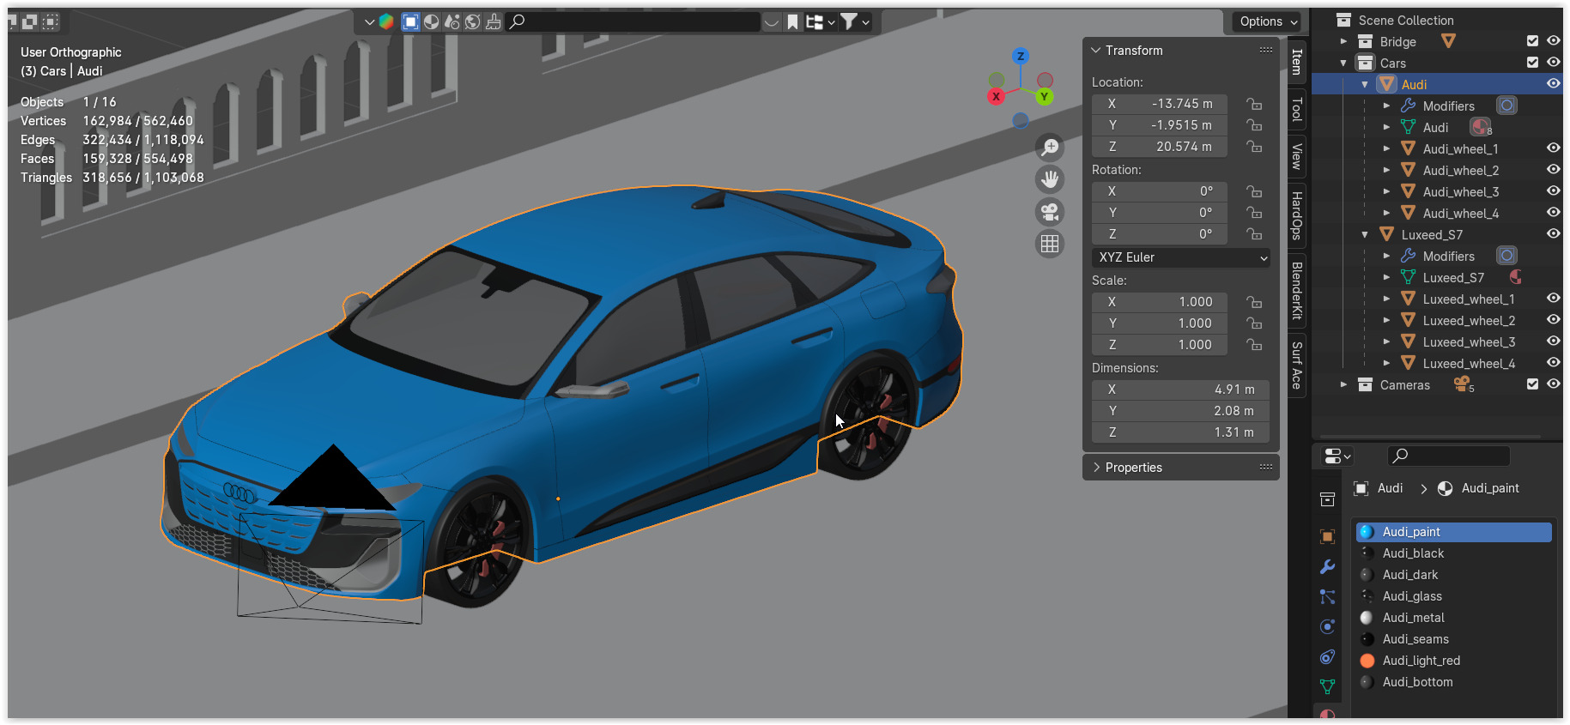
Task: Hide Audi_wheel_1 in viewport
Action: click(x=1554, y=148)
